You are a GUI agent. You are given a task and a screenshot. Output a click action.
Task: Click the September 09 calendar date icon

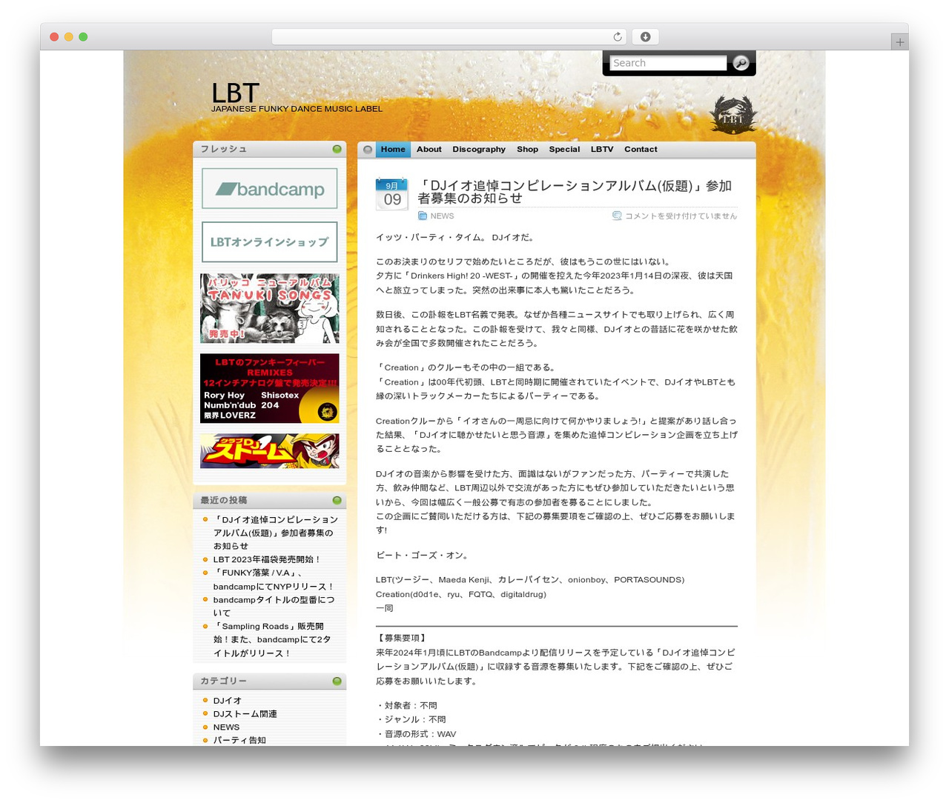pos(391,194)
